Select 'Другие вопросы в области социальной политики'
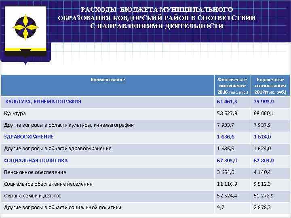 [x=63, y=208]
